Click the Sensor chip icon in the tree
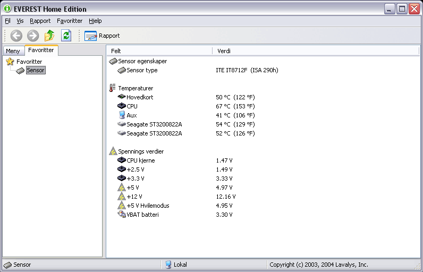Viewport: 423px width, 272px height. tap(20, 71)
